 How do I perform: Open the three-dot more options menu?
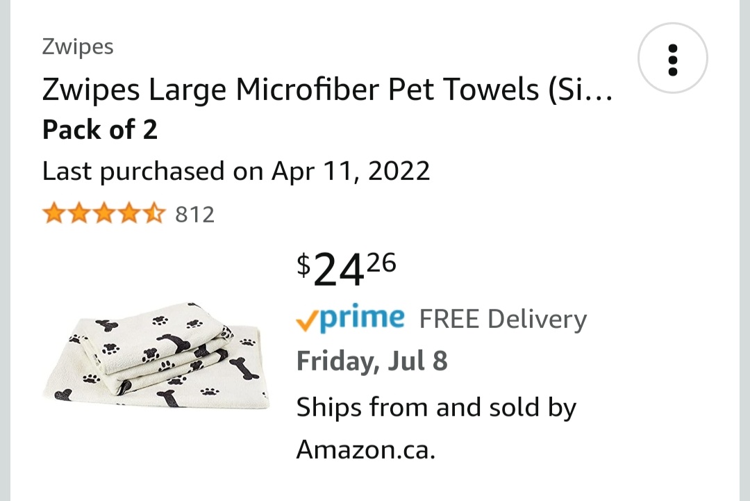pyautogui.click(x=672, y=59)
